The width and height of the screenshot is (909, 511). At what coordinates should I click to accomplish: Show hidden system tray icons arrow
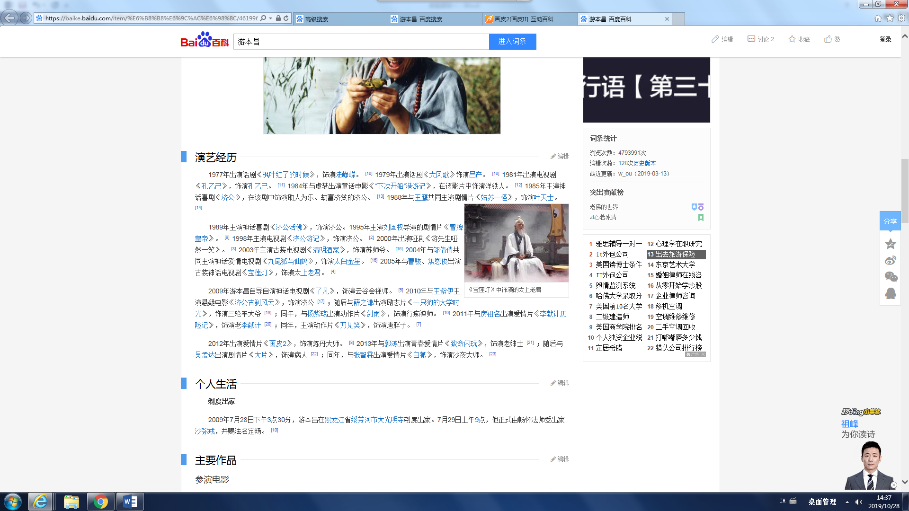[847, 502]
